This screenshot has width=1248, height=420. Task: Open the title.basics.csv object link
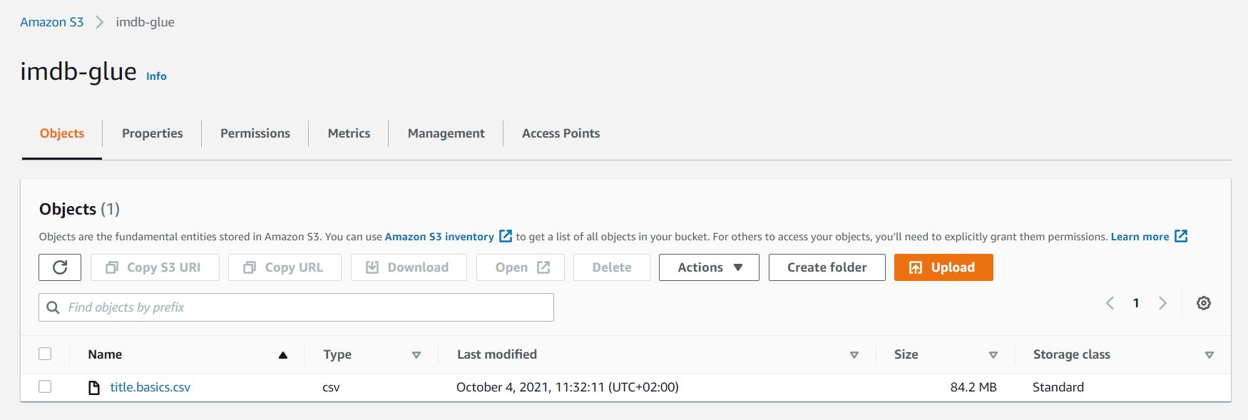(150, 387)
